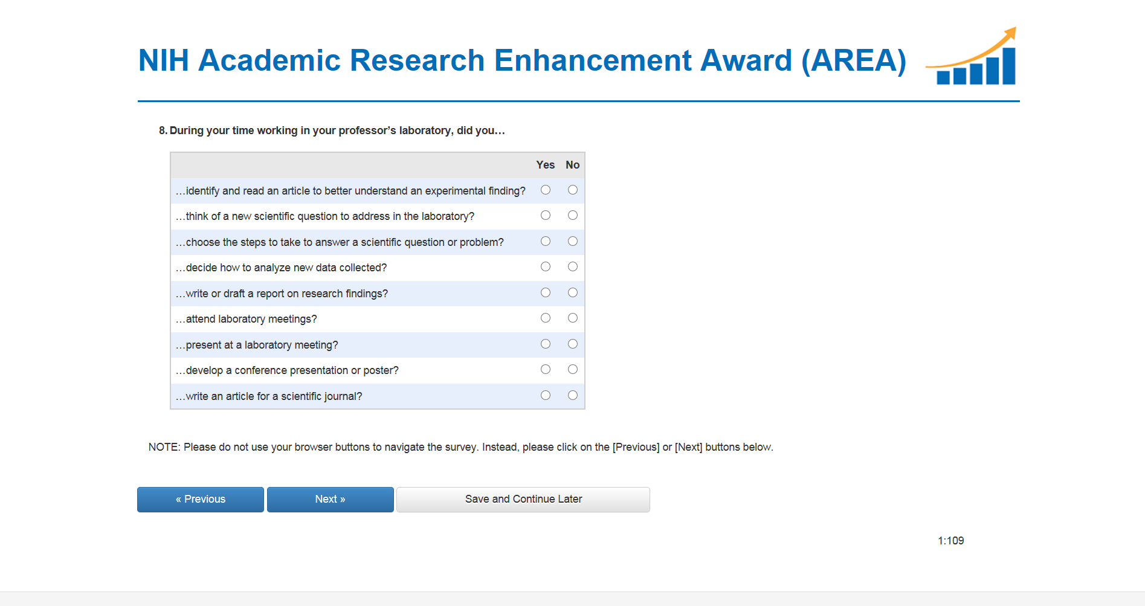Select No for write or draft a report

tap(573, 292)
